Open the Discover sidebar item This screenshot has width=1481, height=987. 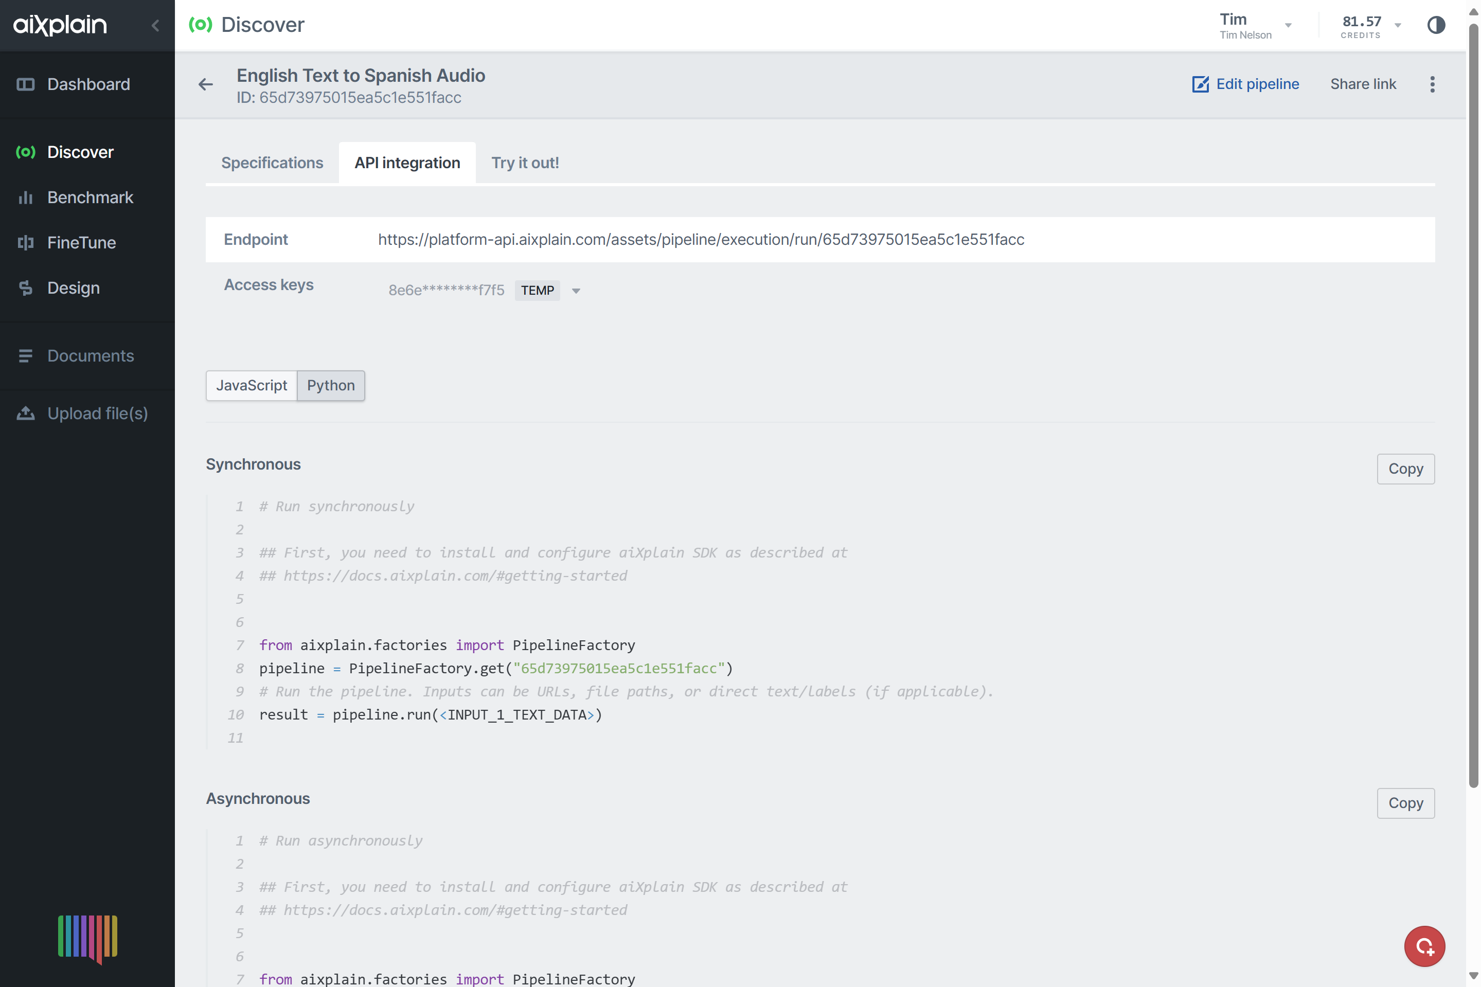coord(87,152)
